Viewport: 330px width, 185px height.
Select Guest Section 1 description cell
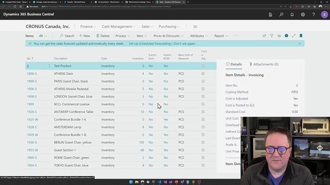[x=64, y=150]
